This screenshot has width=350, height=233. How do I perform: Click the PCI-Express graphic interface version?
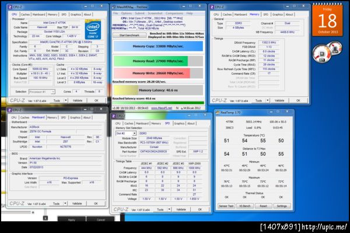71,178
